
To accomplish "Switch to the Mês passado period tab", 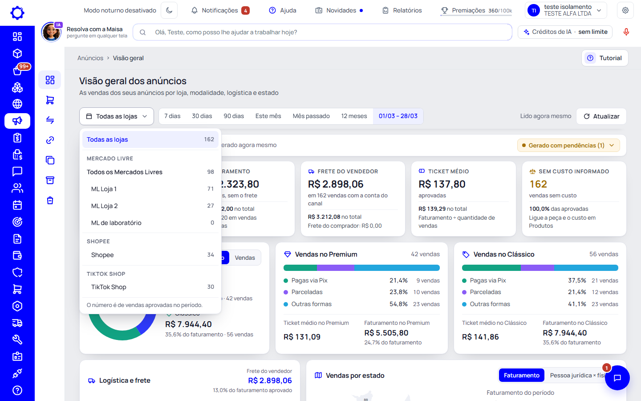I will [311, 116].
